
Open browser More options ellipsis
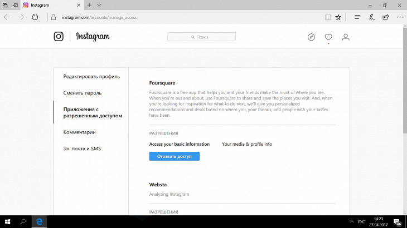point(399,17)
